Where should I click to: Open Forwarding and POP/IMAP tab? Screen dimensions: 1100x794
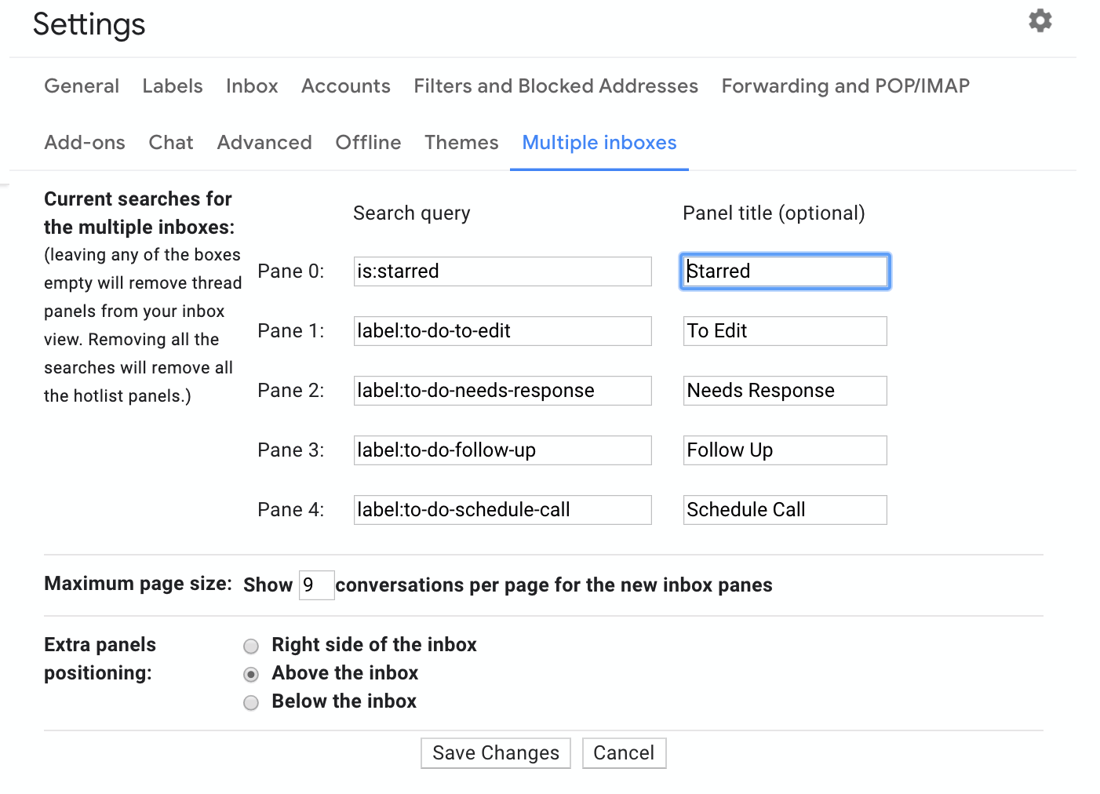[846, 86]
